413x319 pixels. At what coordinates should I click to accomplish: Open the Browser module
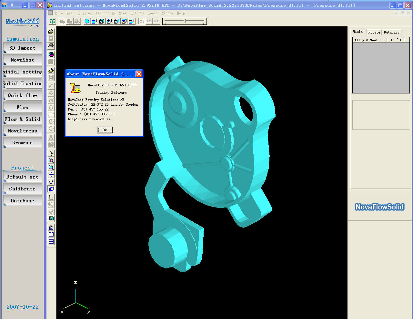click(x=23, y=143)
